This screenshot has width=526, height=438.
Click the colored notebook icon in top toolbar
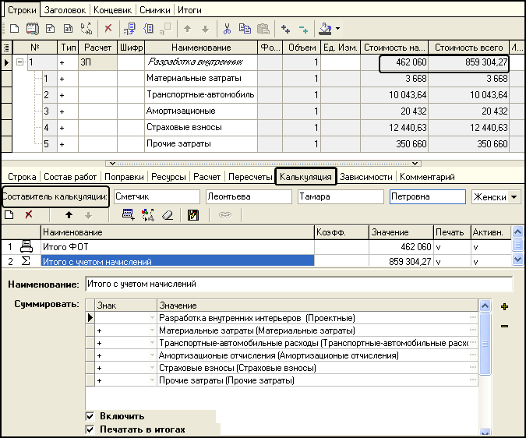32,29
